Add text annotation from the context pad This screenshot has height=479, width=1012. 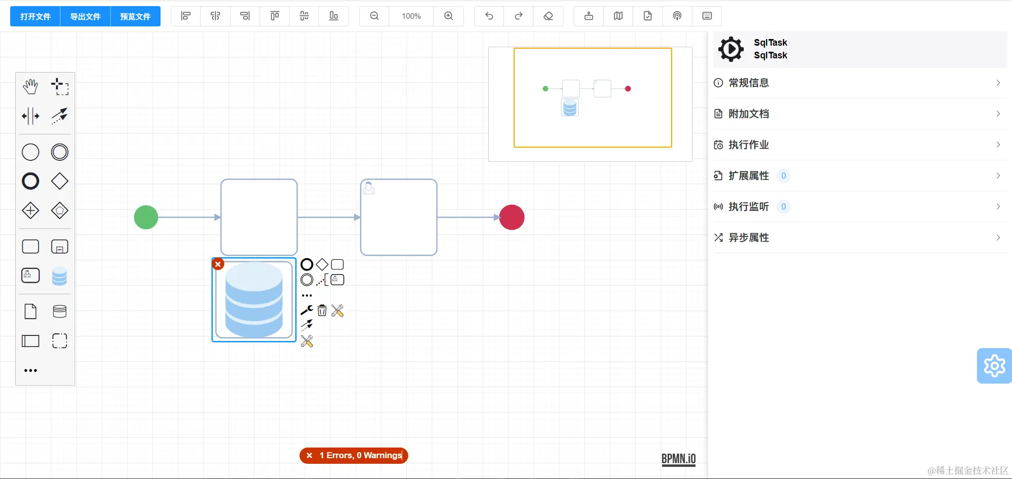coord(322,280)
